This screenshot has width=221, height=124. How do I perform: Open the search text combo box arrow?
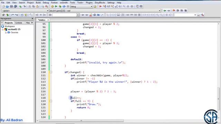click(78, 15)
